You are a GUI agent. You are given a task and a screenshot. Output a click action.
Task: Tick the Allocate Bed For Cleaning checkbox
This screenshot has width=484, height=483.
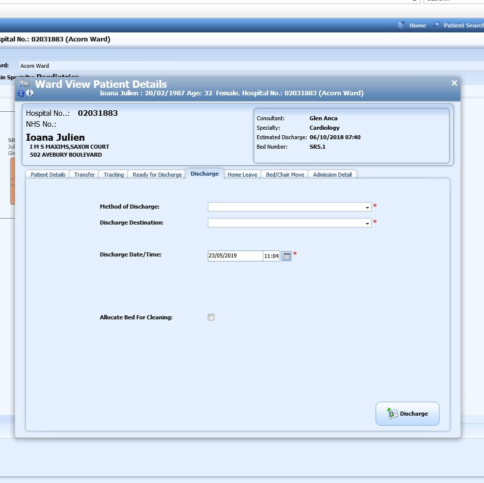tap(211, 317)
